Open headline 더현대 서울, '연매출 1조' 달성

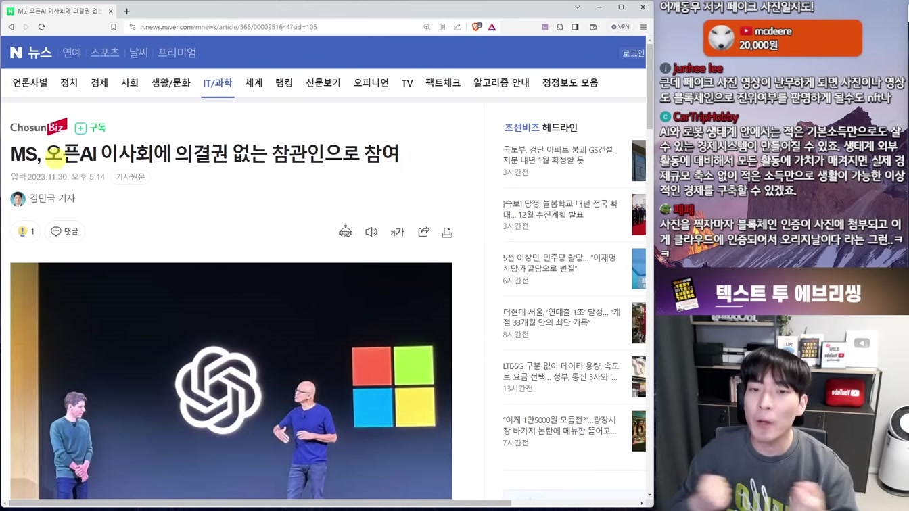pyautogui.click(x=562, y=317)
